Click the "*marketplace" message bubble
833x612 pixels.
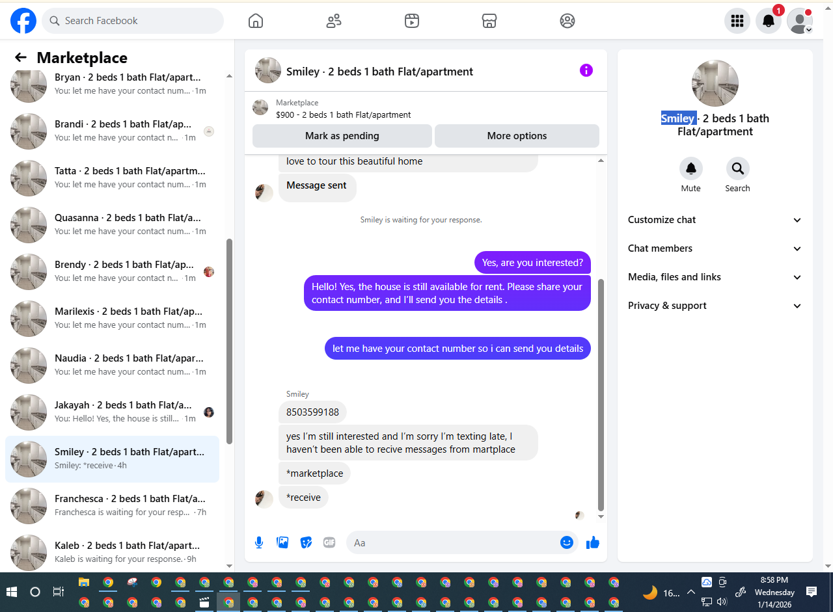(314, 473)
